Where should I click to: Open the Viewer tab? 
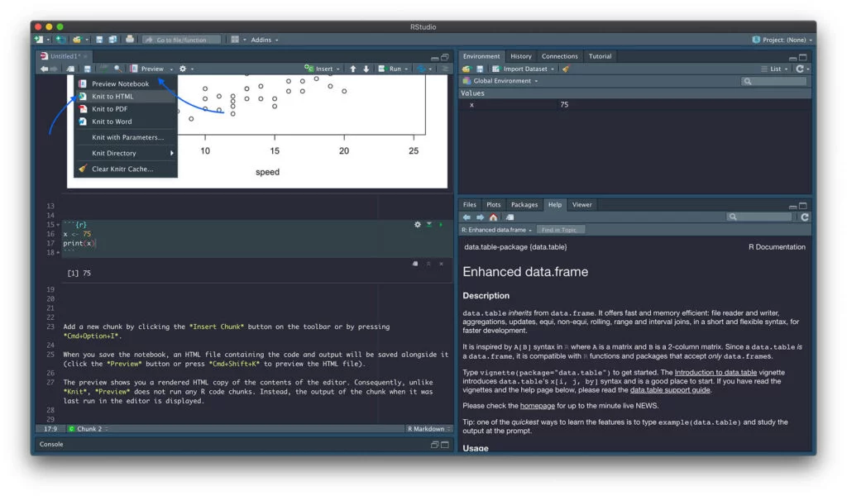point(581,204)
